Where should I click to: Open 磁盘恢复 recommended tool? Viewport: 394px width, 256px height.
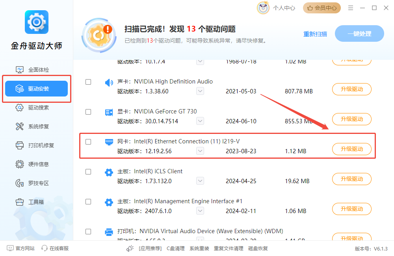(x=258, y=249)
